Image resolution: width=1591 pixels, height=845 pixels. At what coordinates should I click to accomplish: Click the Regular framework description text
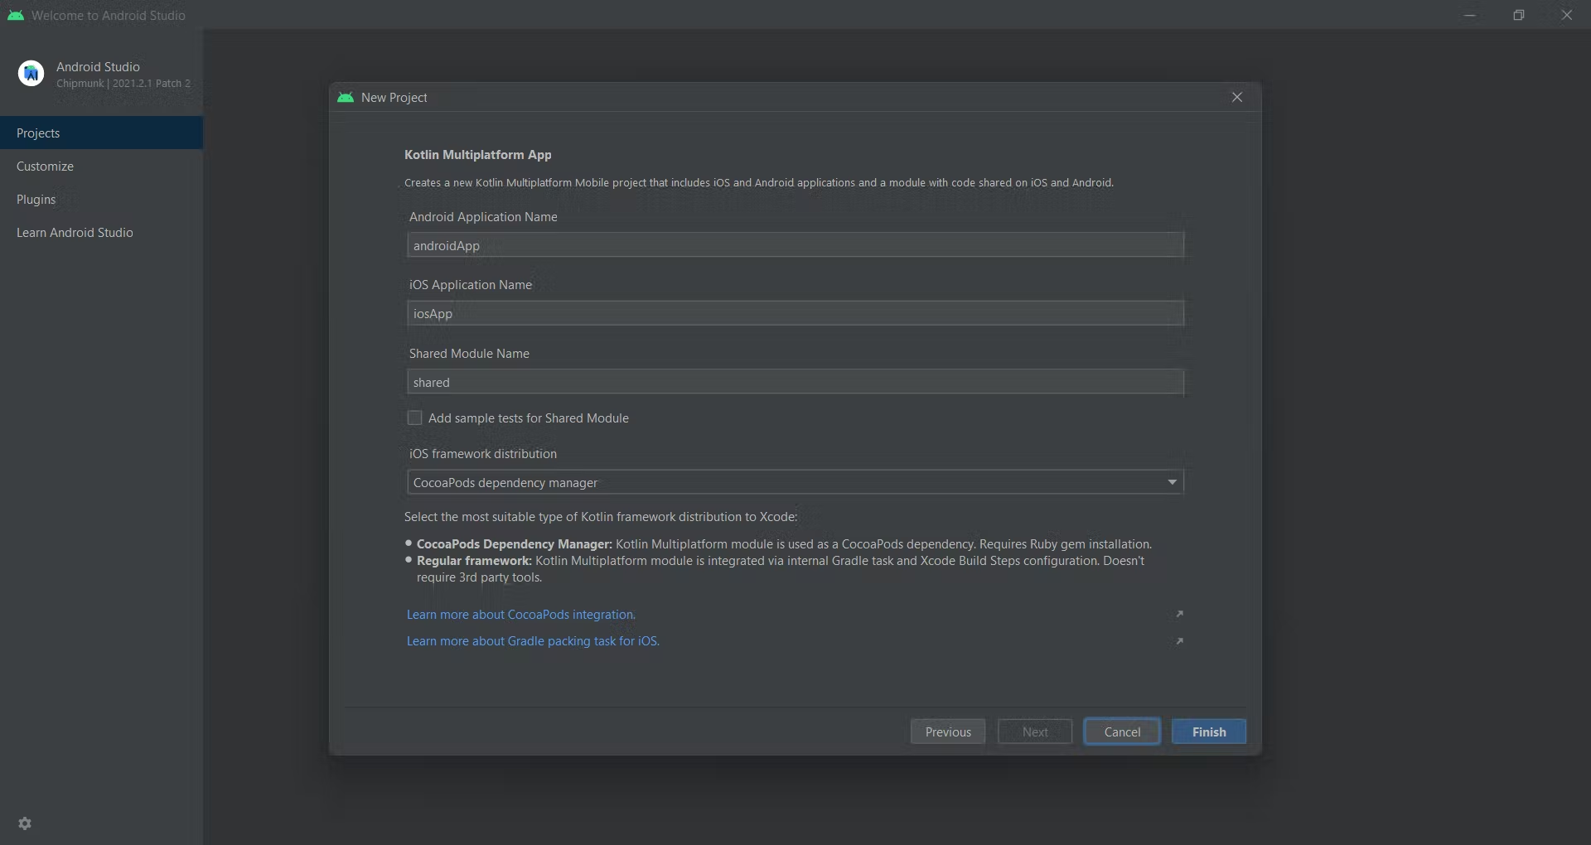(781, 569)
